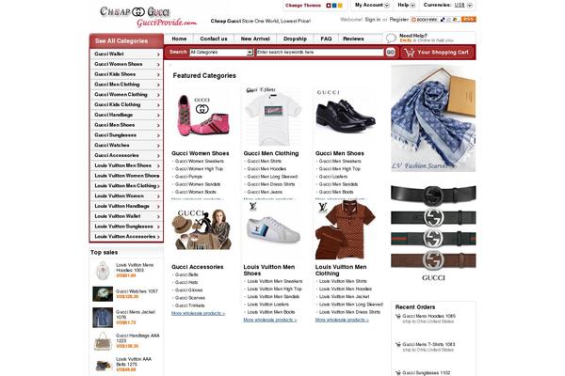Open the FAQ tab
Screen dimensions: 565x376
coord(326,39)
